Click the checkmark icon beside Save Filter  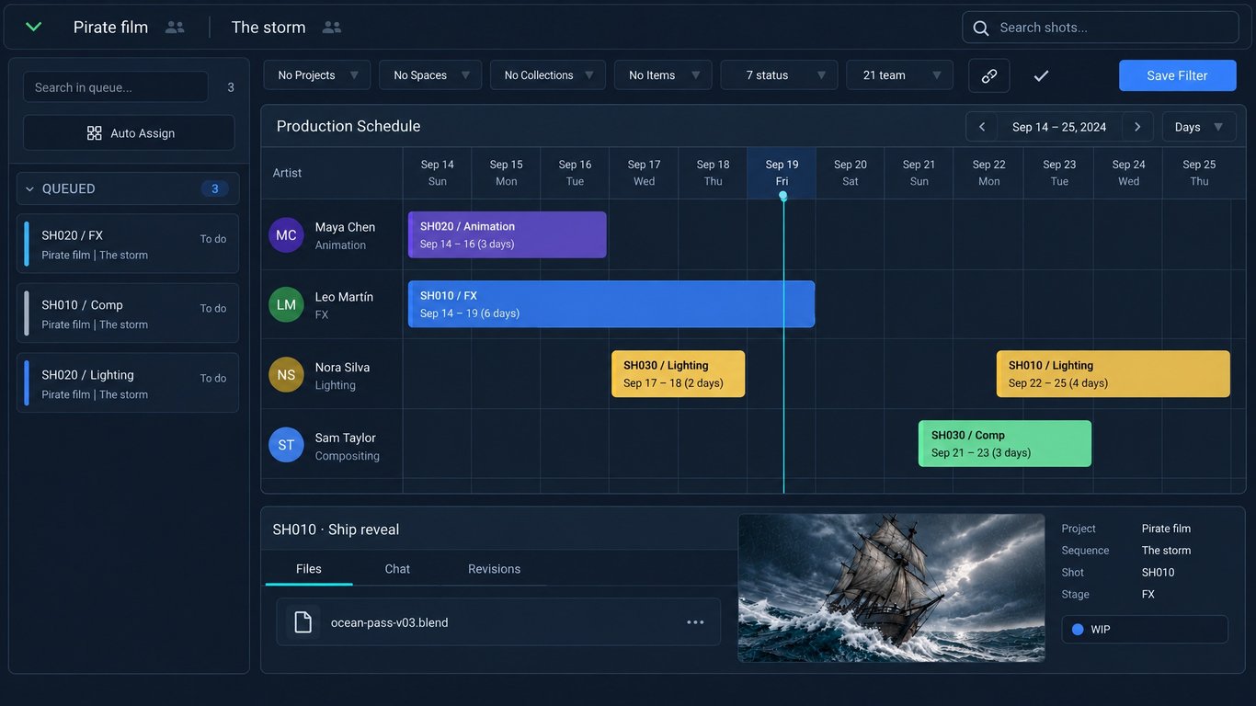[1041, 75]
